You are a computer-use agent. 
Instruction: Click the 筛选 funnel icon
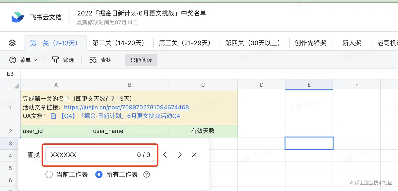click(x=55, y=60)
